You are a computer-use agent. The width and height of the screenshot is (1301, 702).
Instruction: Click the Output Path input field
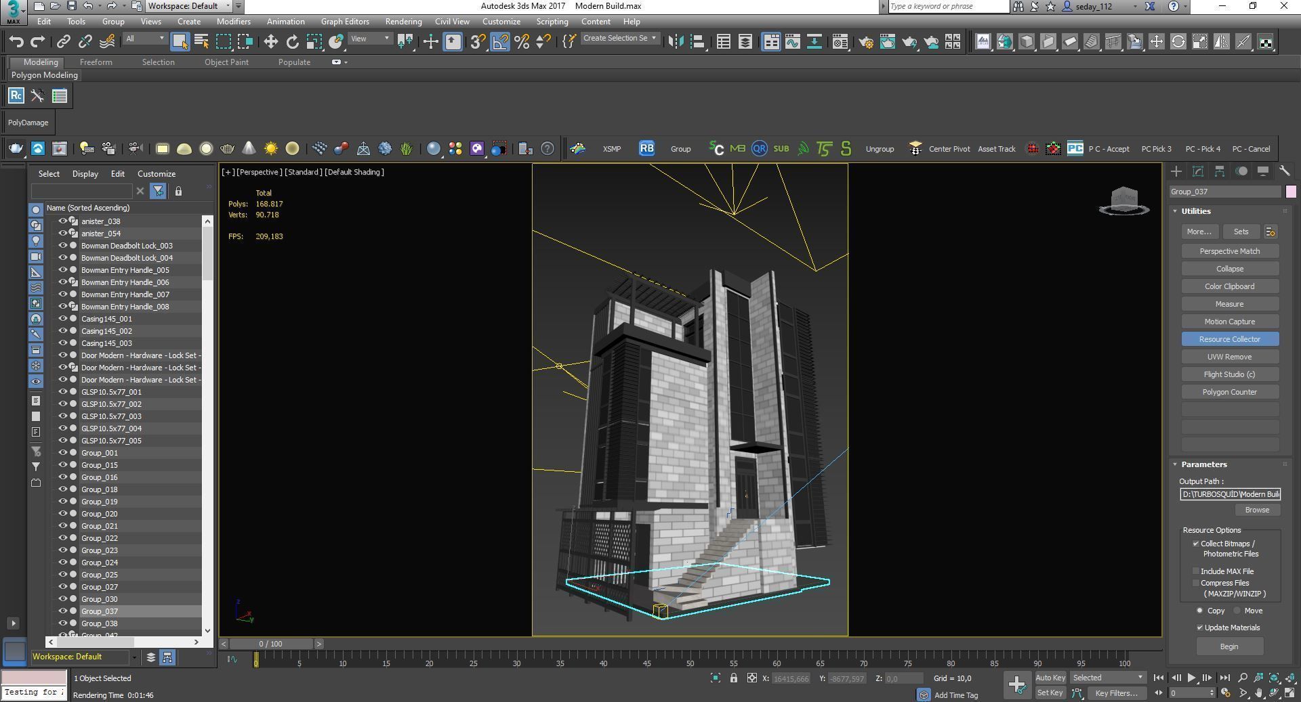pos(1230,494)
